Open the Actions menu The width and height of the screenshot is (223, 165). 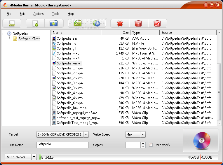click(x=39, y=14)
